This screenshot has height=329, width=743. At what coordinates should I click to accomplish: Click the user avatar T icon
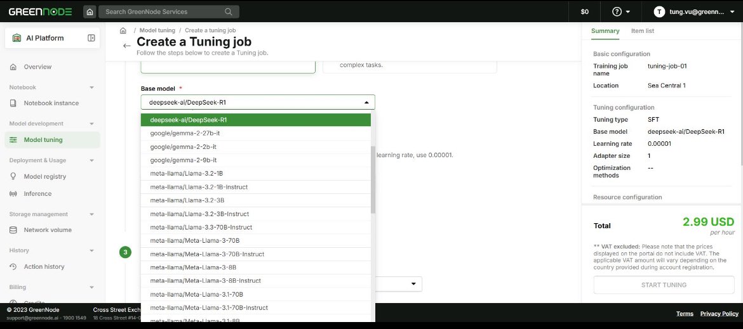pyautogui.click(x=659, y=12)
